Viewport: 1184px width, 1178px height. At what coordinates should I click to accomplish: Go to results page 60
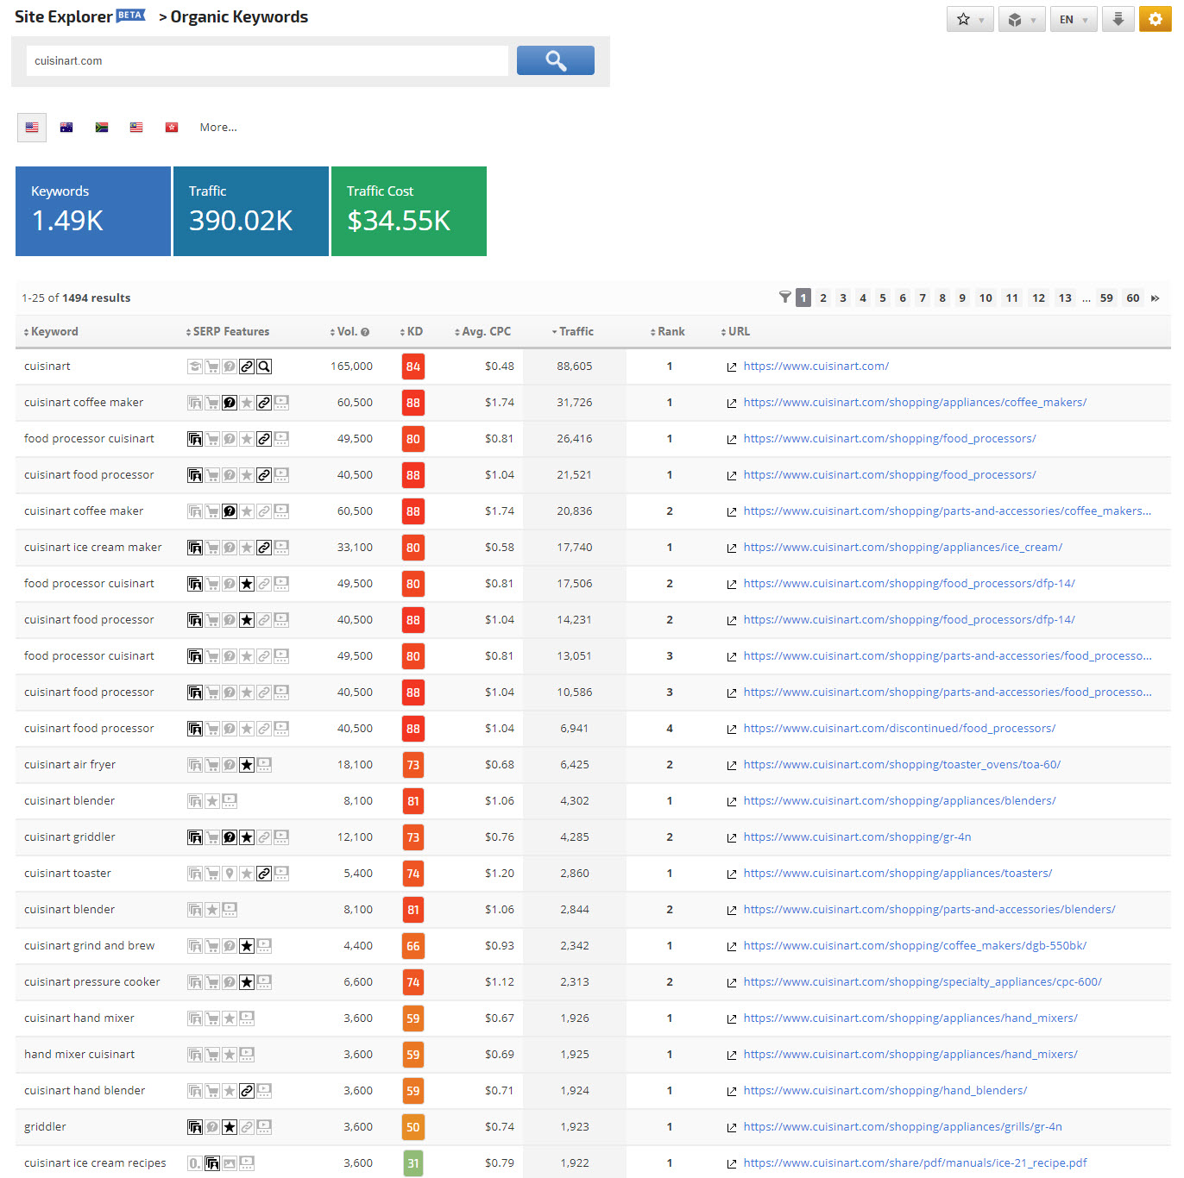(1132, 298)
